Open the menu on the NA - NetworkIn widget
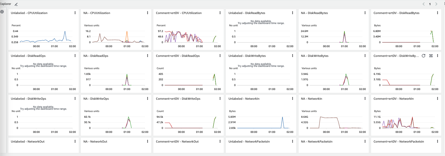Viewport: 445px width, 156px height. [365, 99]
